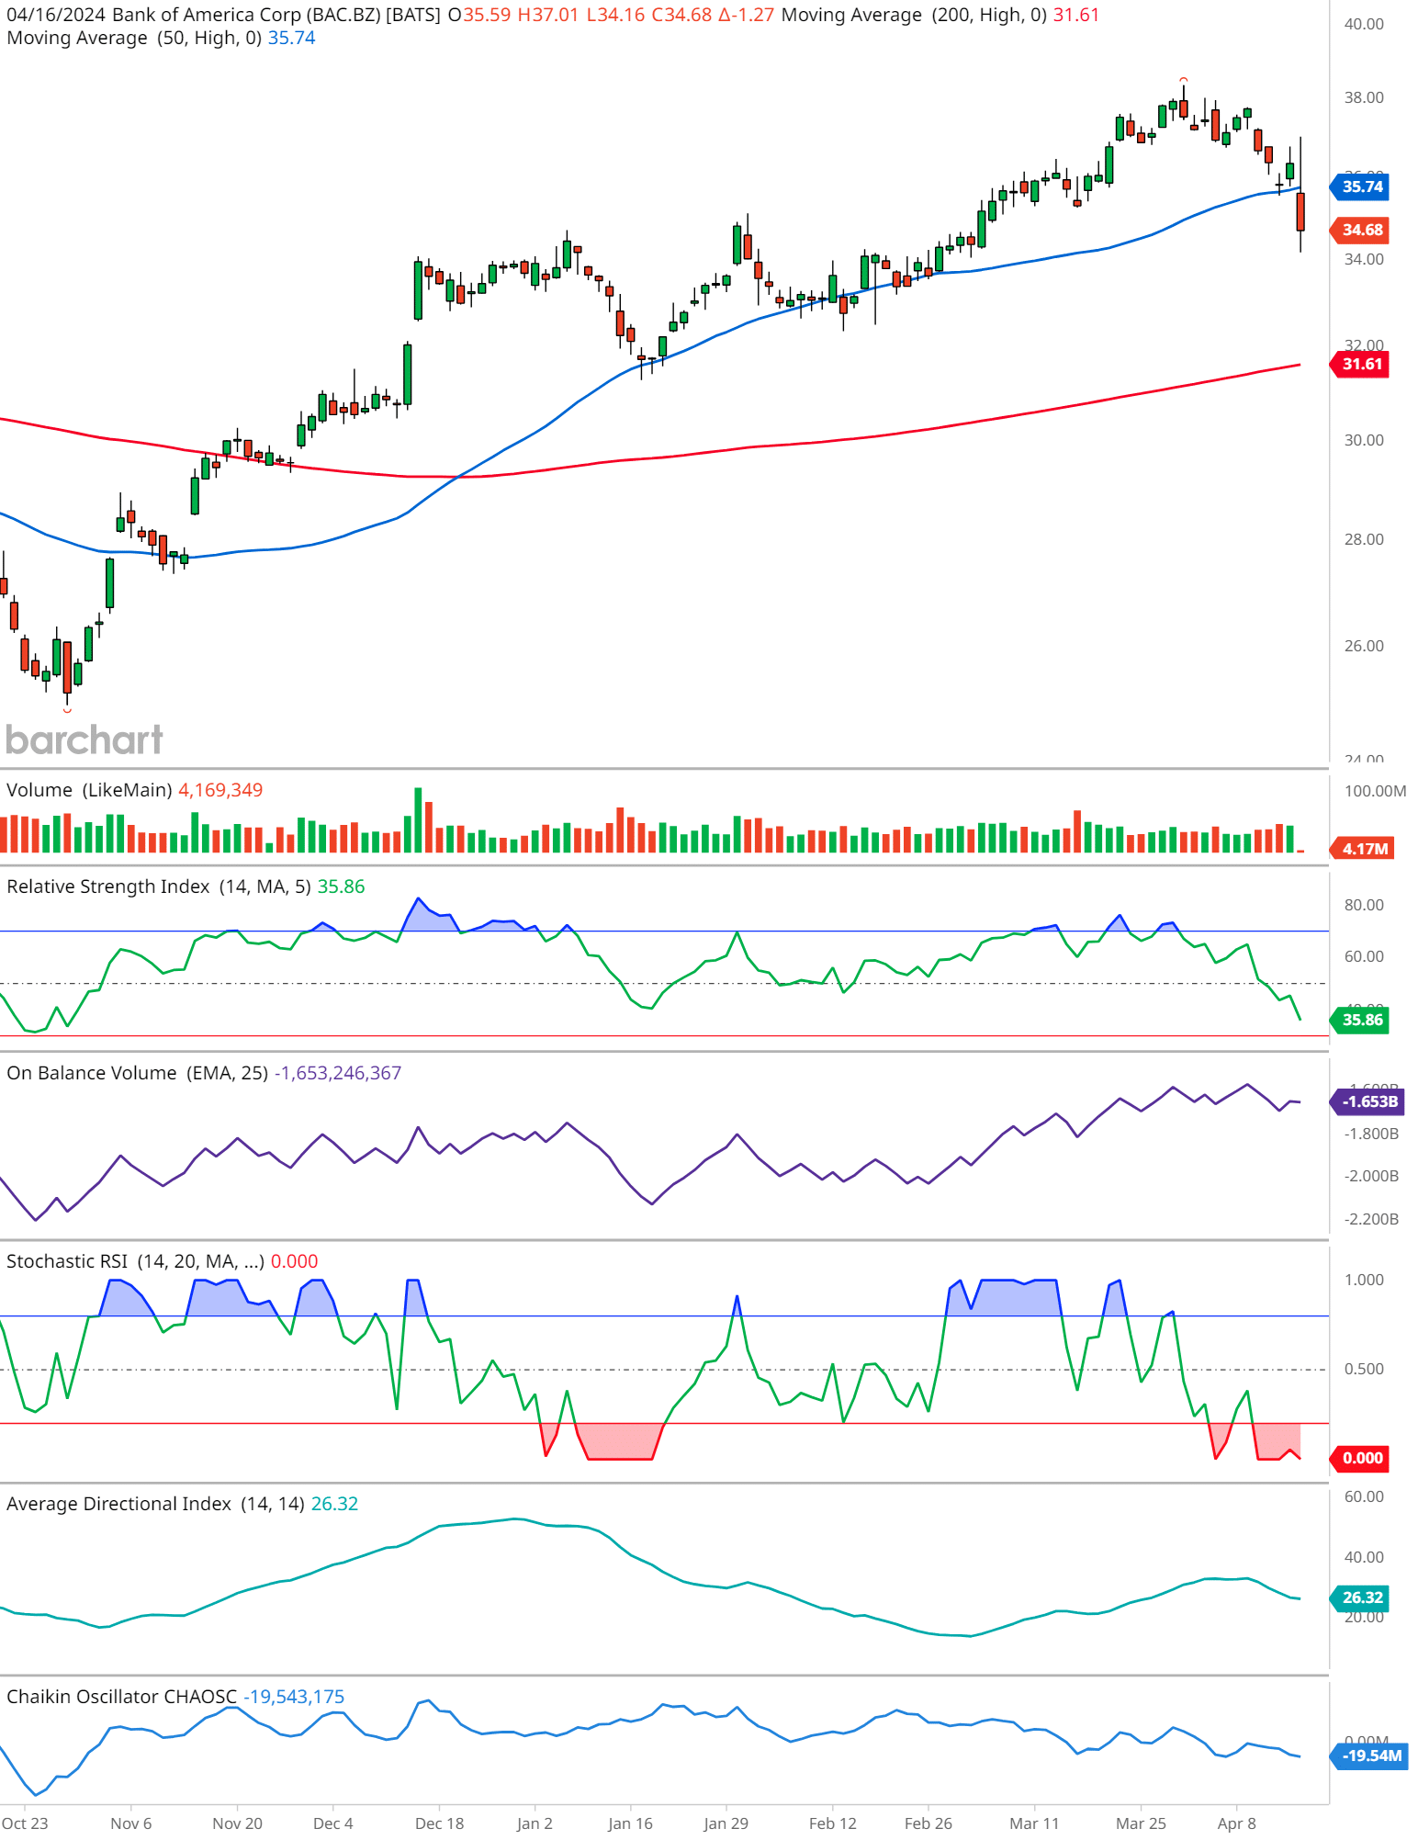Viewport: 1418px width, 1840px height.
Task: Click the Dec 18 date on time axis
Action: pyautogui.click(x=439, y=1823)
